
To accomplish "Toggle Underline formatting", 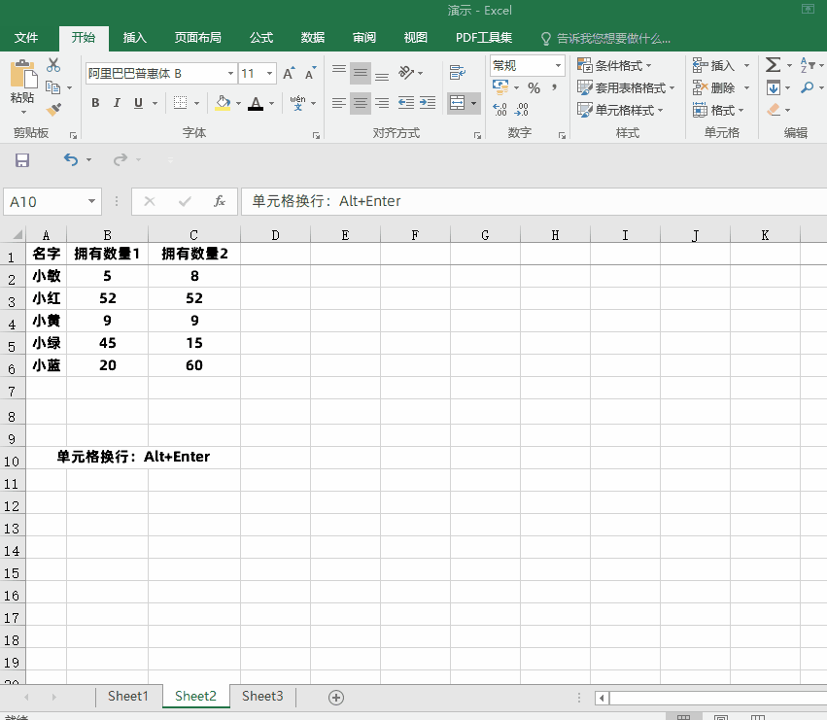I will pyautogui.click(x=138, y=103).
